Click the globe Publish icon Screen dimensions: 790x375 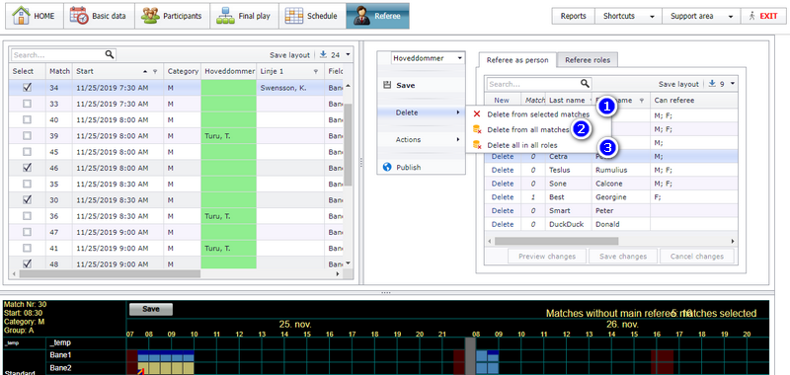click(387, 167)
